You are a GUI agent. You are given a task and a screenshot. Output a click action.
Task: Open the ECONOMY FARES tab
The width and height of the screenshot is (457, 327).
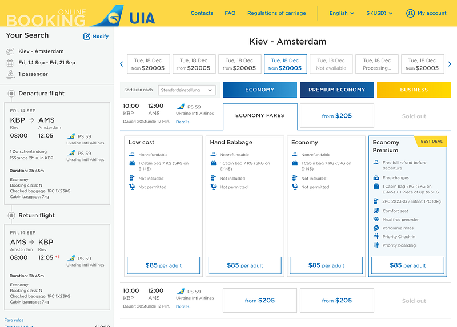click(x=260, y=116)
